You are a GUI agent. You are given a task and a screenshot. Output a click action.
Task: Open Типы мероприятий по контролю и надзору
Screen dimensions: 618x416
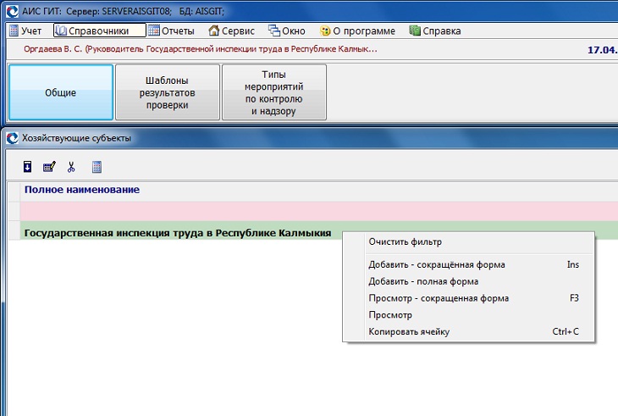274,92
